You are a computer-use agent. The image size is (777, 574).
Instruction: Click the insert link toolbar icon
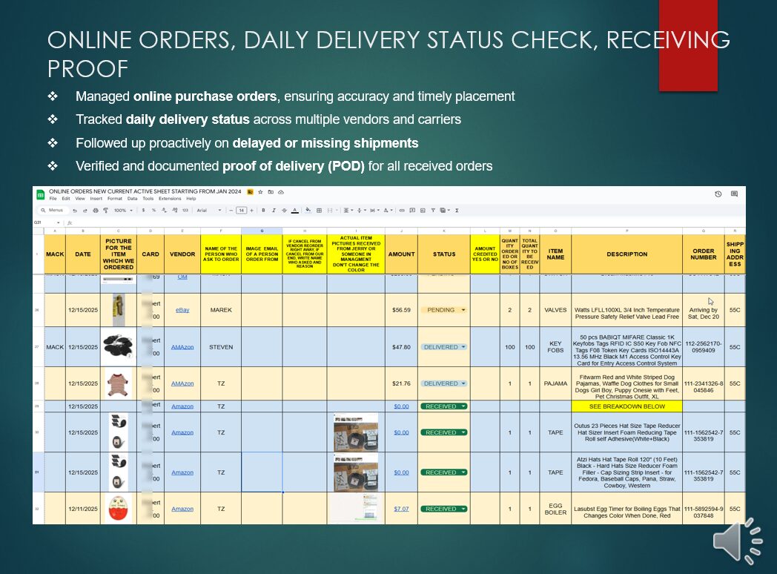402,211
